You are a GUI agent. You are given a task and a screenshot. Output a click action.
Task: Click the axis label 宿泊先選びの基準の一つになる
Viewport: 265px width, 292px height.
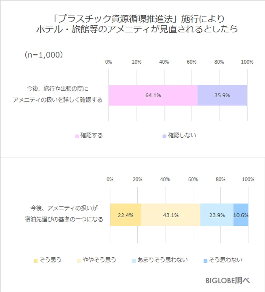pyautogui.click(x=66, y=219)
